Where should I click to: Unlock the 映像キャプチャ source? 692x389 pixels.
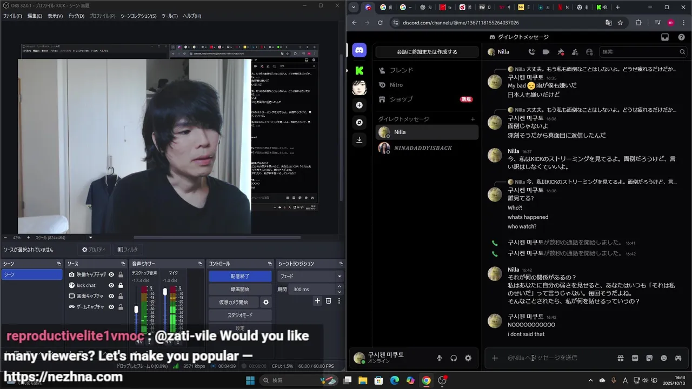tap(121, 274)
